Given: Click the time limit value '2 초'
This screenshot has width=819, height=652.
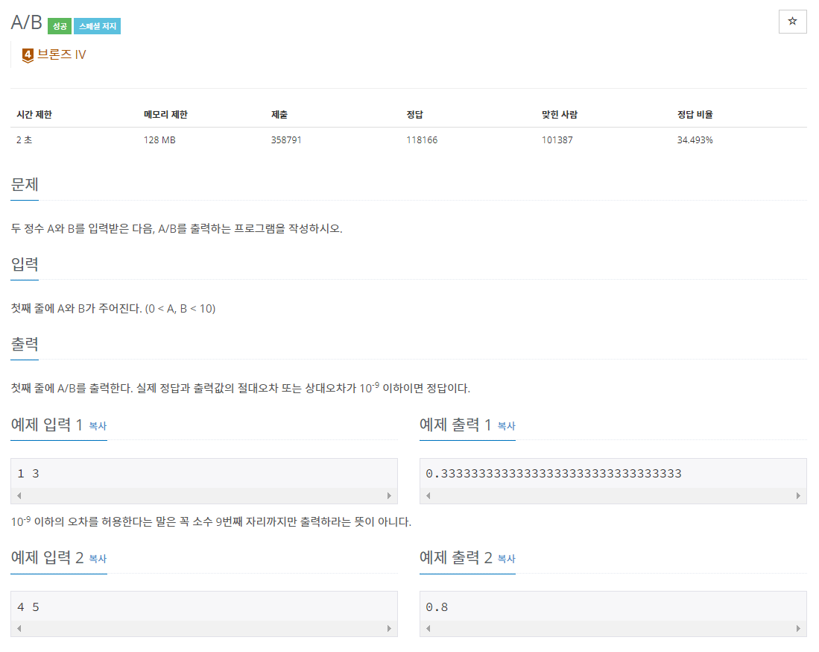Looking at the screenshot, I should point(24,140).
